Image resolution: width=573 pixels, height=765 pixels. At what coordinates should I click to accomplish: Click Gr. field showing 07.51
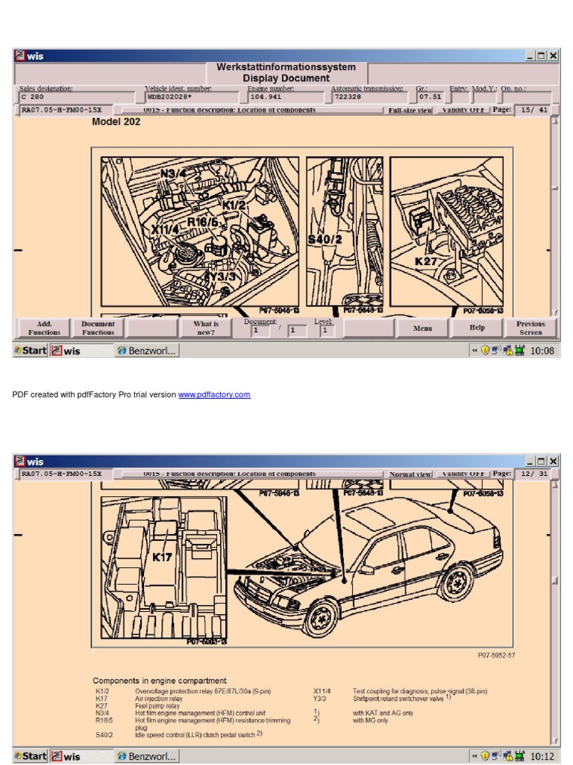click(430, 97)
